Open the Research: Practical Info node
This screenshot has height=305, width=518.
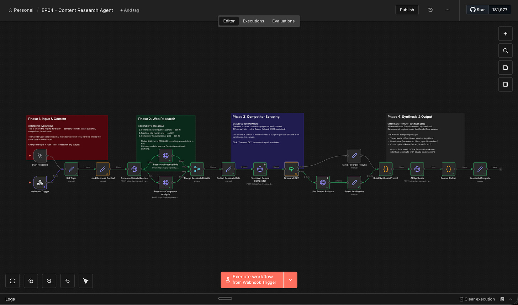pos(165,156)
